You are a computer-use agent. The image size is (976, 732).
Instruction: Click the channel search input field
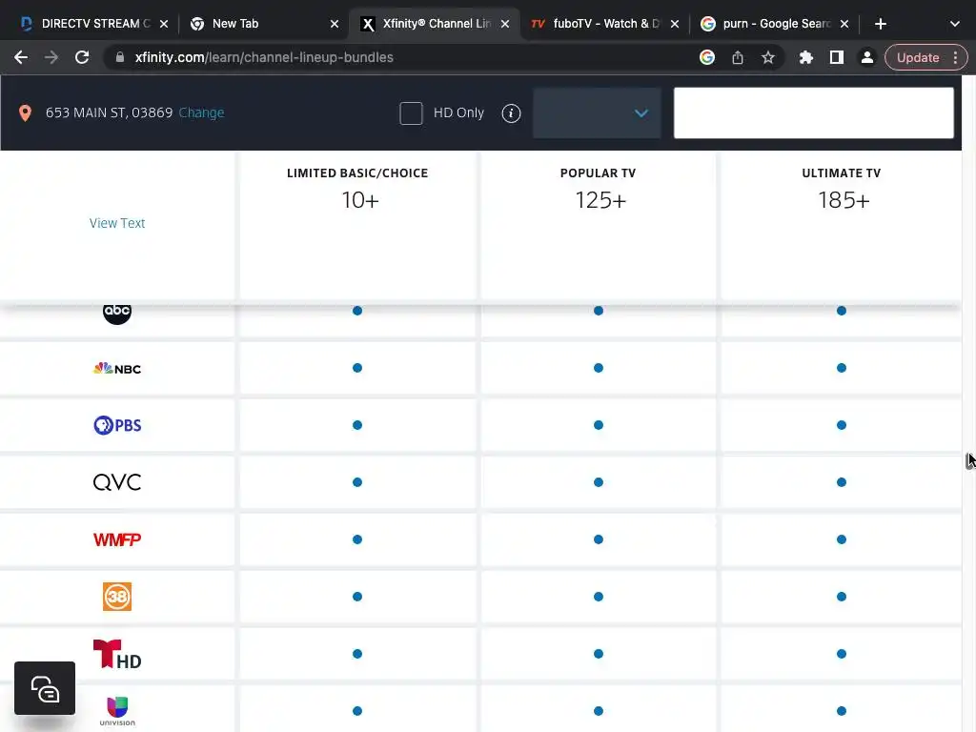[813, 113]
